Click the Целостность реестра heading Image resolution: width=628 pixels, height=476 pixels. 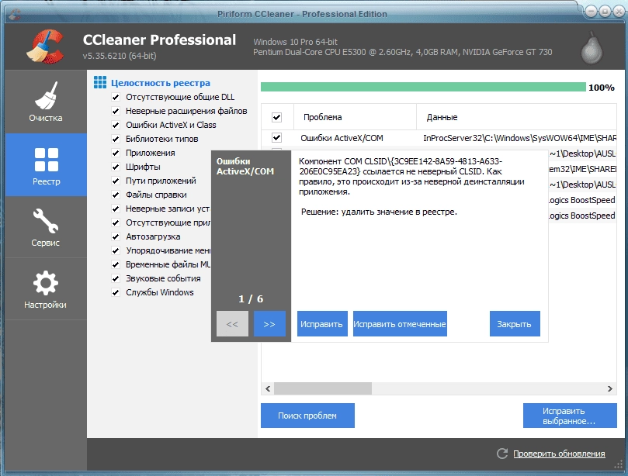click(x=161, y=83)
